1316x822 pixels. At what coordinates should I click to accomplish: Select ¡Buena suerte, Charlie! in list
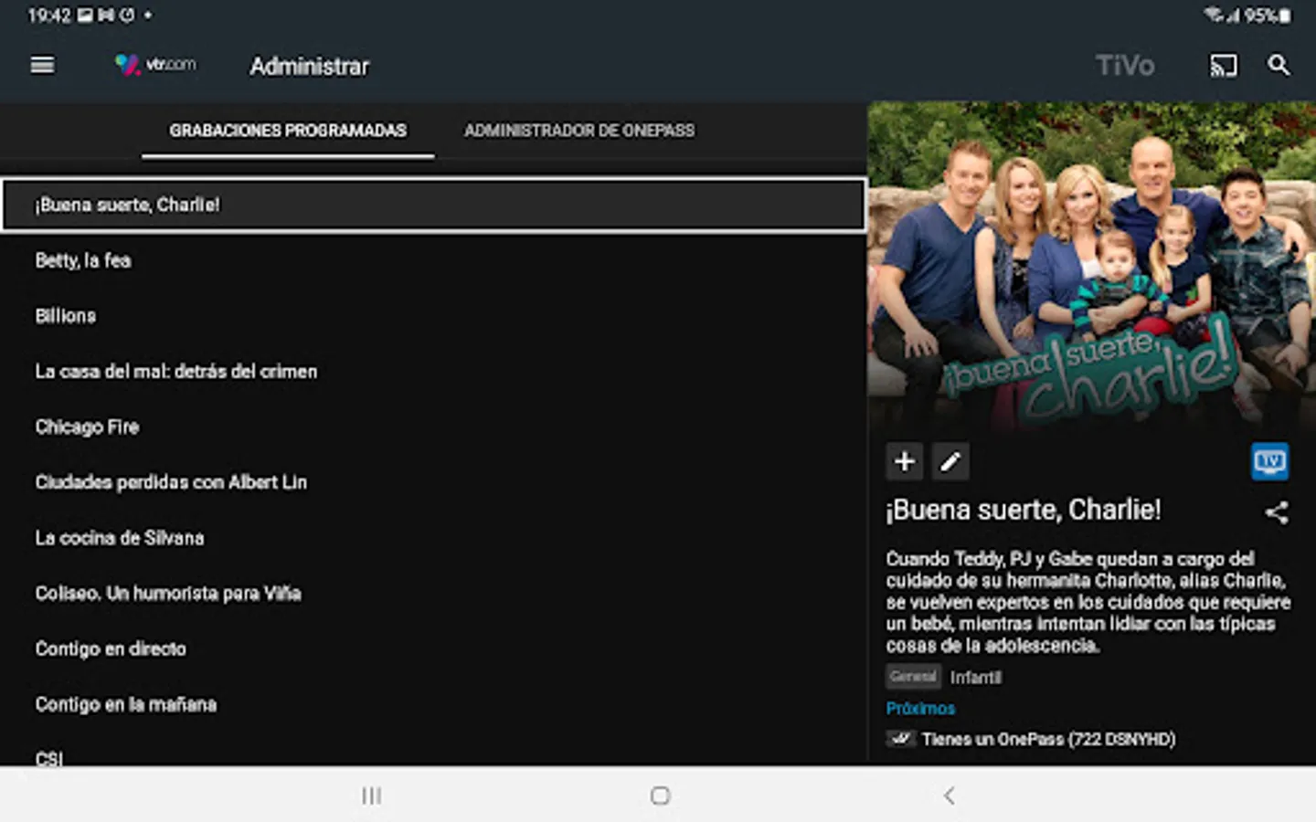coord(433,205)
